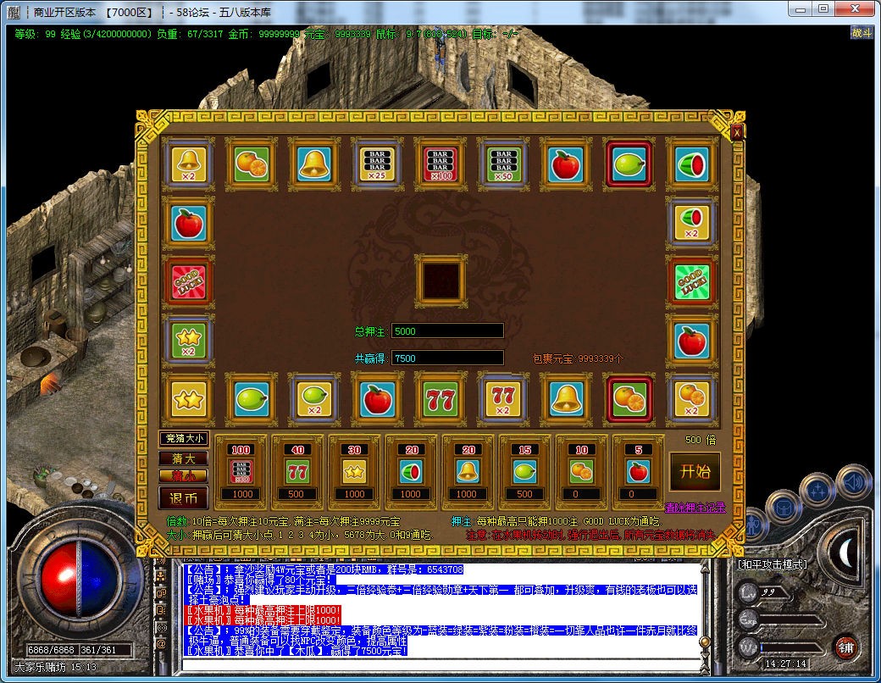
Task: Click the 共赢得 total winnings field
Action: click(447, 358)
